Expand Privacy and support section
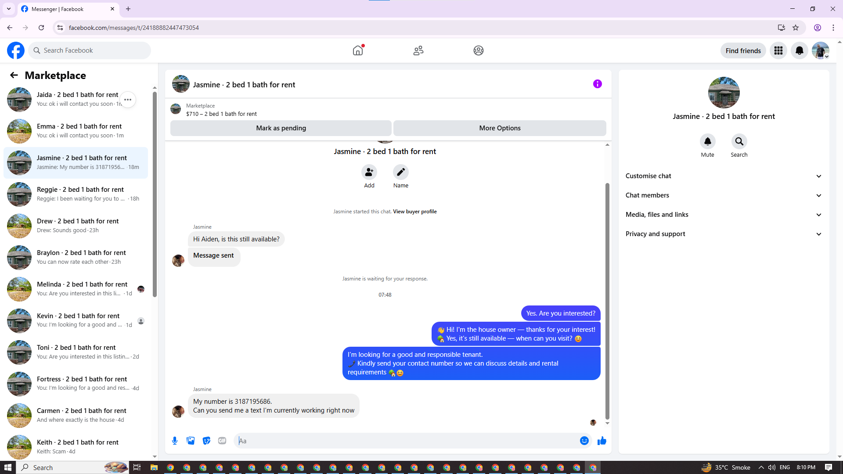This screenshot has width=843, height=474. tap(724, 234)
